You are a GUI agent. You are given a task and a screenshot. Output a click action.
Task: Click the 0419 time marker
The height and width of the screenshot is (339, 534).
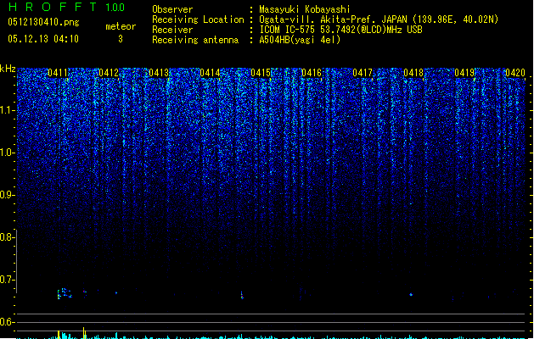pyautogui.click(x=464, y=73)
